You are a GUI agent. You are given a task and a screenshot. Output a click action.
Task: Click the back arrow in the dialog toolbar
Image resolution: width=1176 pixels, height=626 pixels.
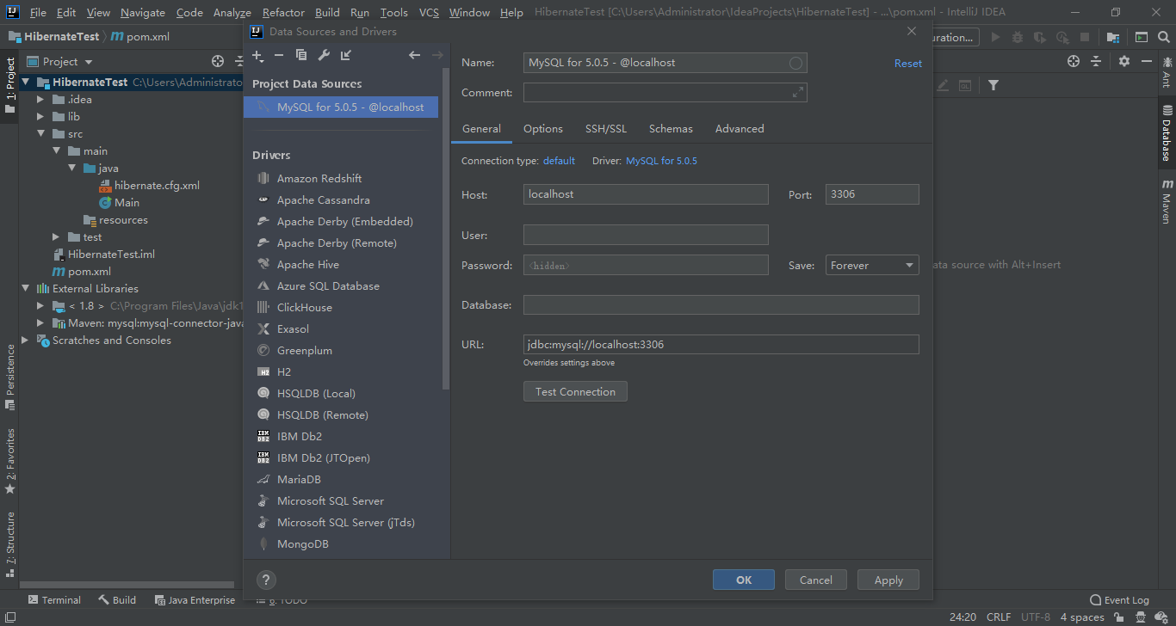[x=414, y=55]
